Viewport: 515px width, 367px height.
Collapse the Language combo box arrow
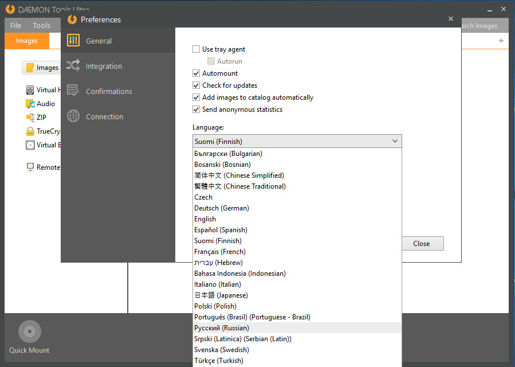(395, 141)
